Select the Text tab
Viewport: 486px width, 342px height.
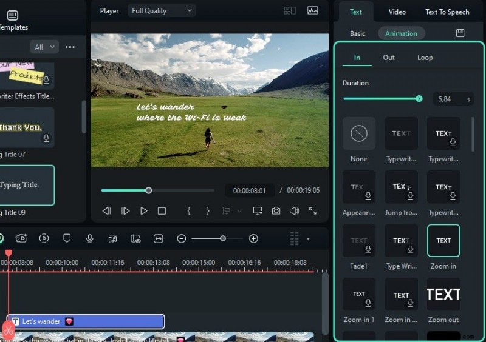click(356, 12)
